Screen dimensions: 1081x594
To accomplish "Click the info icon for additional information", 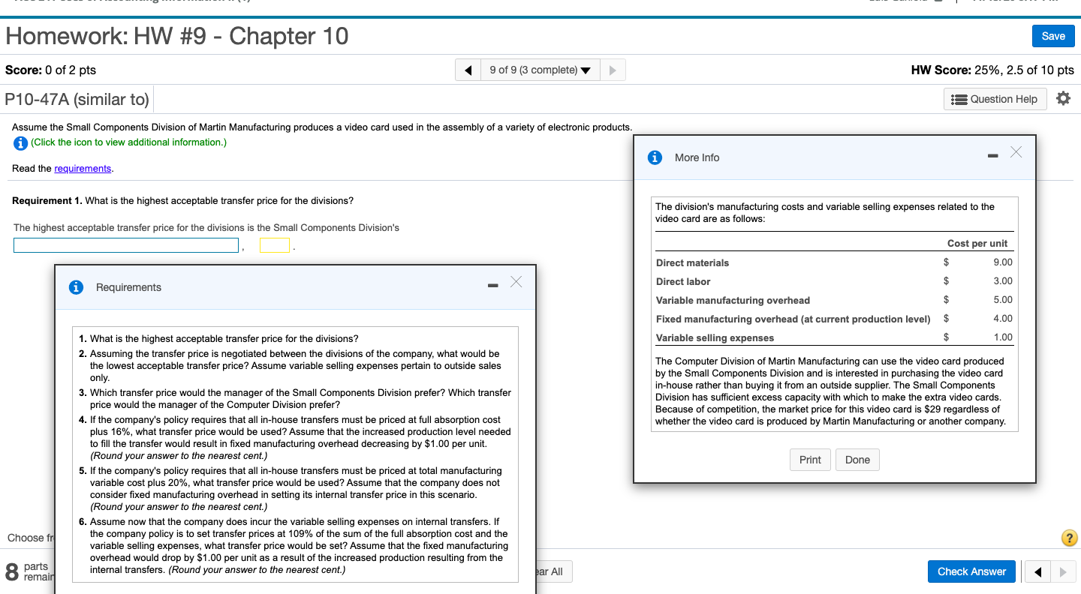I will point(20,142).
